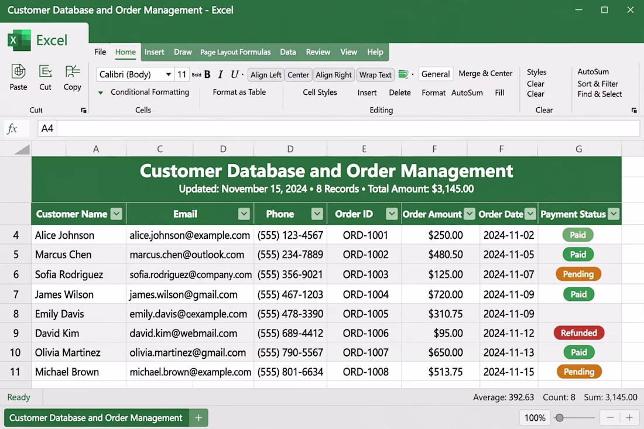Click the Cut icon in the ribbon
This screenshot has width=644, height=429.
(45, 71)
